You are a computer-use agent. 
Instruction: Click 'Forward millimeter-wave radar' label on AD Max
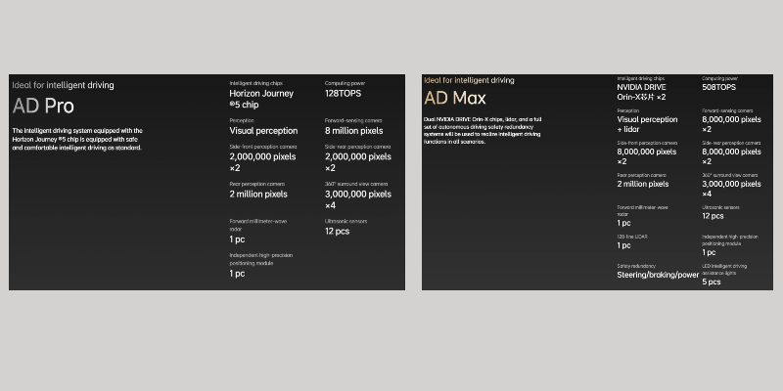point(642,210)
